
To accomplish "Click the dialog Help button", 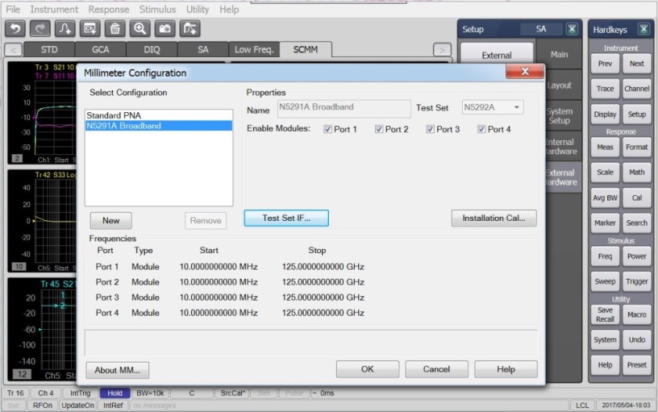I will click(506, 369).
